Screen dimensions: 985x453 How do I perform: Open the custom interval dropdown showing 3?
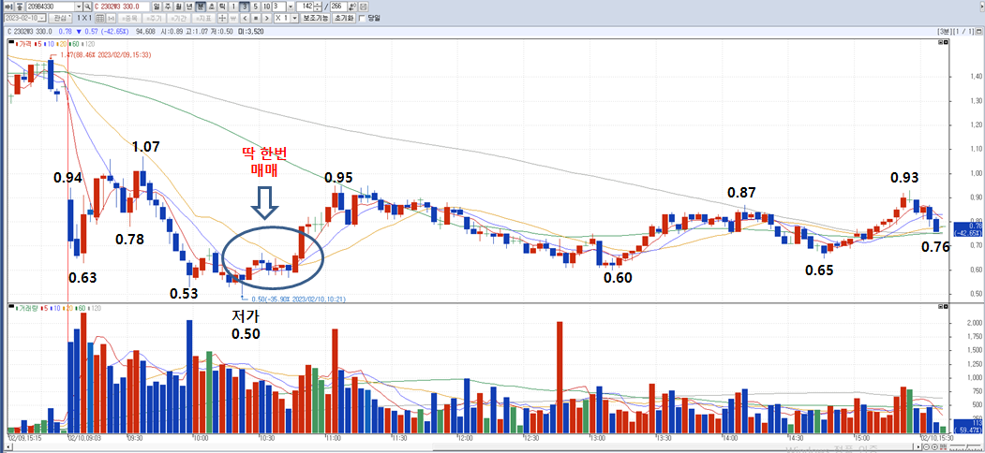pos(291,7)
